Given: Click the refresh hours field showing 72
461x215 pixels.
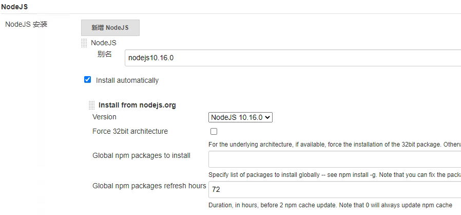Looking at the screenshot, I should pyautogui.click(x=335, y=189).
